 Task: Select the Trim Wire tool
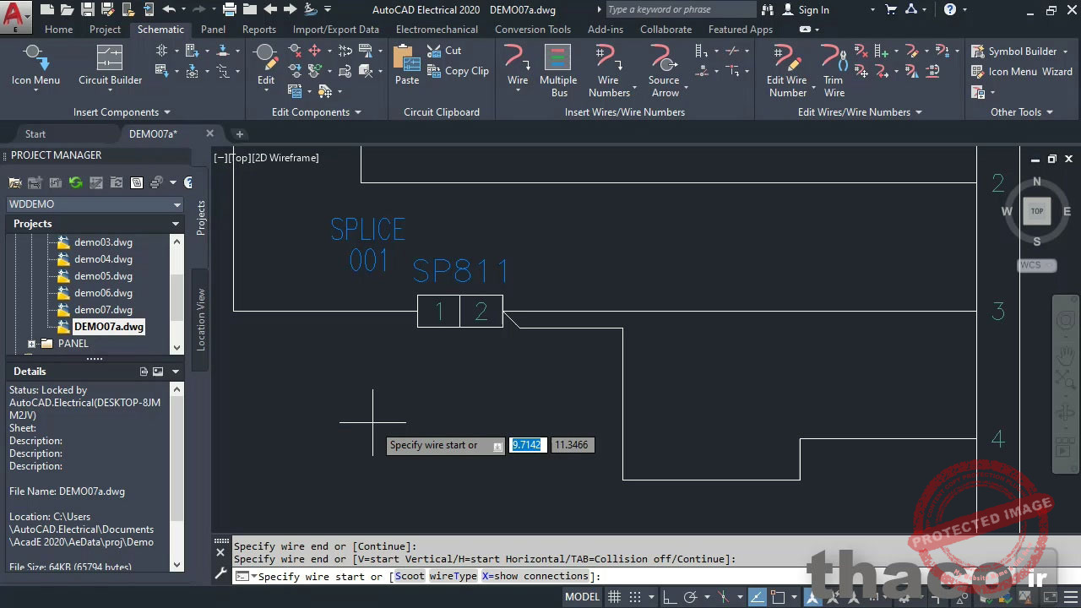click(x=833, y=66)
